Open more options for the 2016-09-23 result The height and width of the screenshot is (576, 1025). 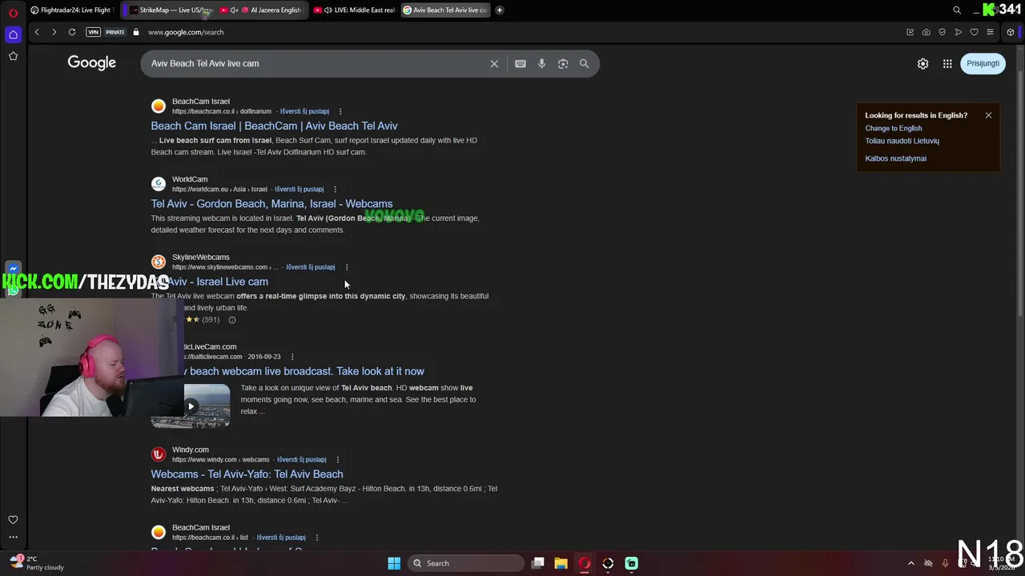point(292,357)
